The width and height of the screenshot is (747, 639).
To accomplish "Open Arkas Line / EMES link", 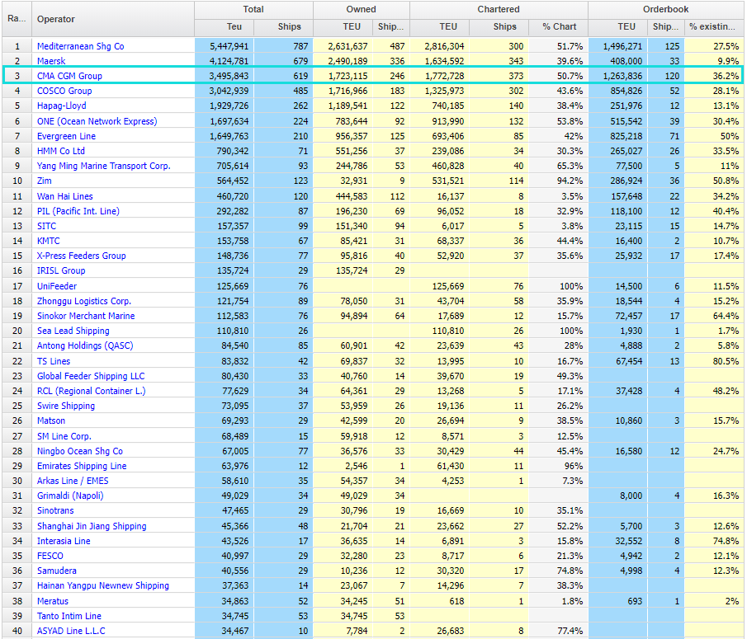I will pyautogui.click(x=73, y=481).
